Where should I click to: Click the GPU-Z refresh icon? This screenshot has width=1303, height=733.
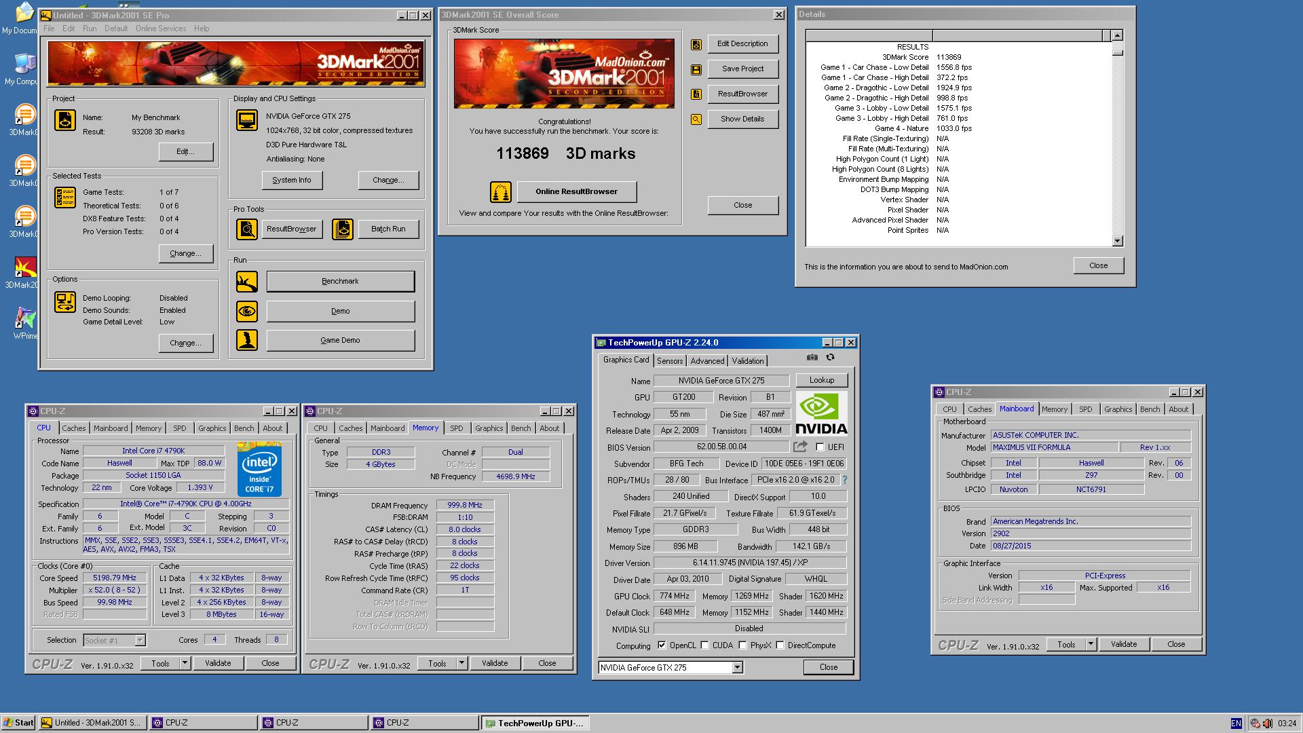coord(830,357)
